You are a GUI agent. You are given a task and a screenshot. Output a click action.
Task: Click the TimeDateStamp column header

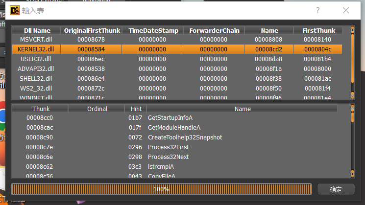coord(152,30)
